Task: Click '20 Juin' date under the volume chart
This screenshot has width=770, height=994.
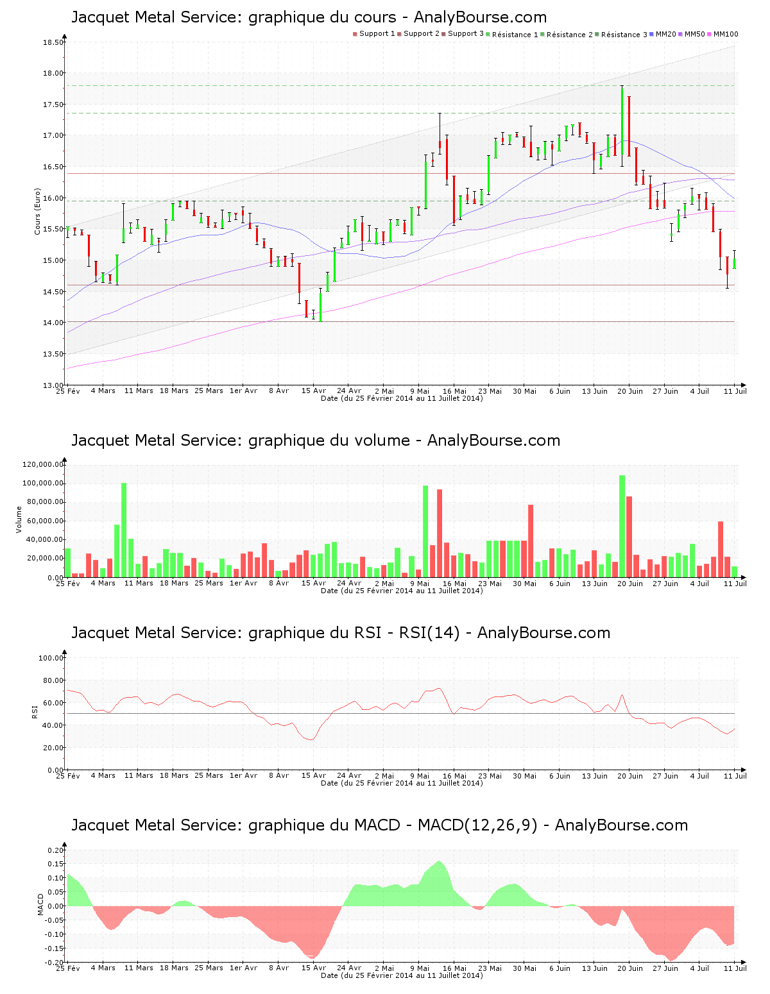Action: (630, 584)
